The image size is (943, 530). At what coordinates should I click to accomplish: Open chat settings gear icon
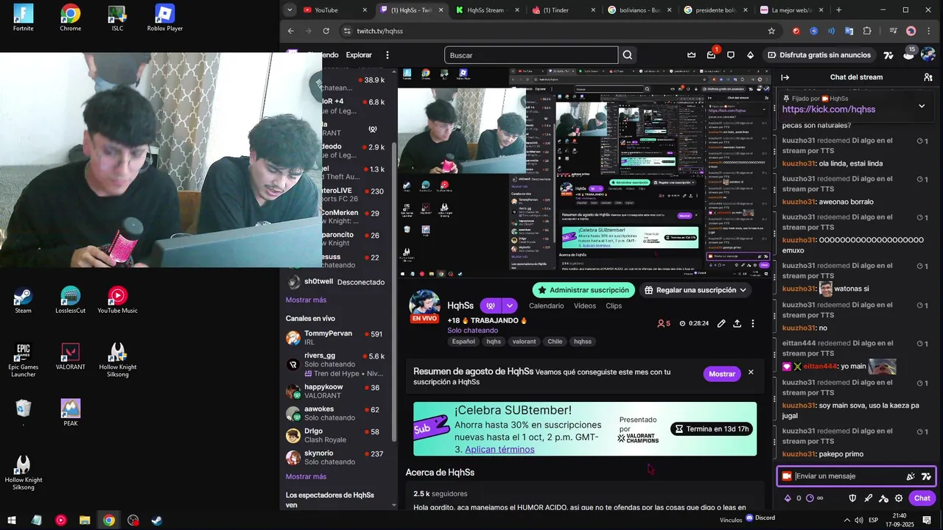point(899,498)
